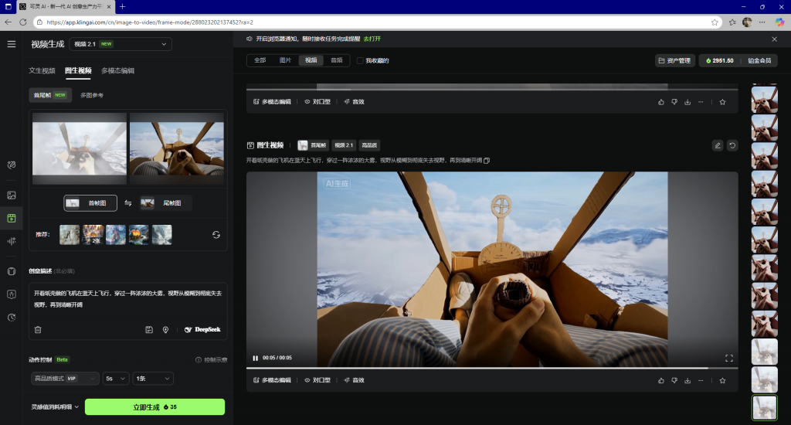Open 资产管理 asset management
The width and height of the screenshot is (791, 425).
pos(674,60)
